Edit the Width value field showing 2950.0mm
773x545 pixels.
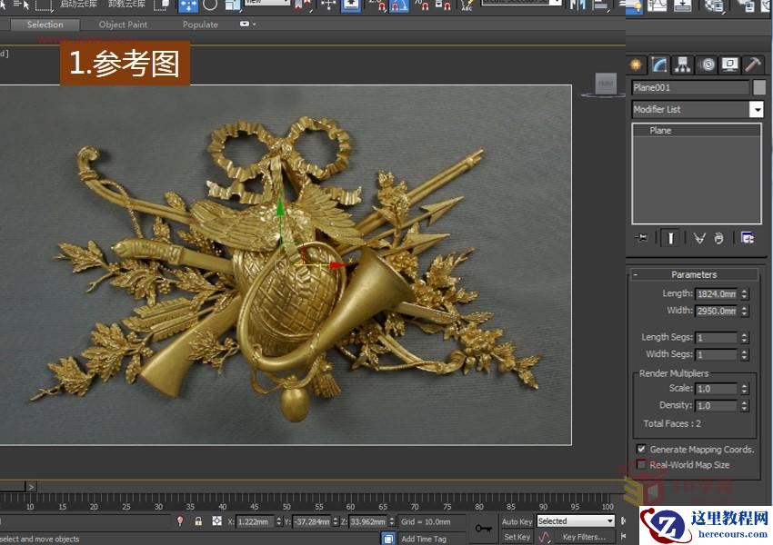(717, 311)
